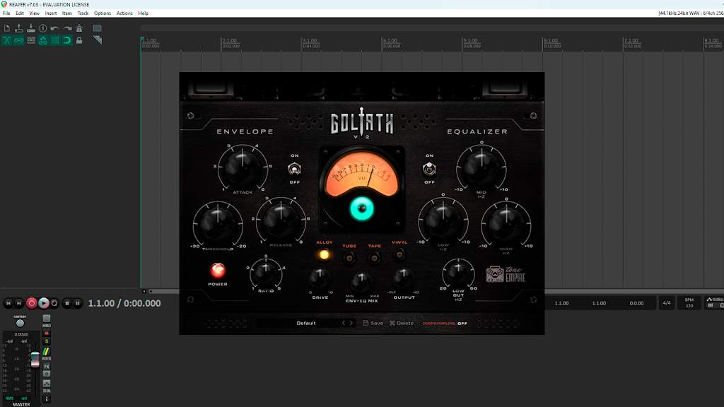Click the Pause transport button
This screenshot has height=407, width=724.
[x=78, y=303]
